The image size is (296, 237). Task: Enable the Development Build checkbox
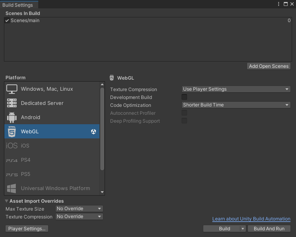click(184, 97)
